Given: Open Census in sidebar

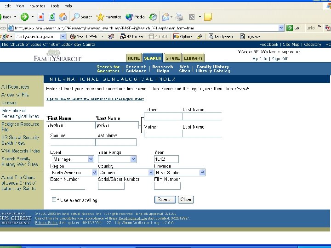Looking at the screenshot, I should [x=9, y=103].
